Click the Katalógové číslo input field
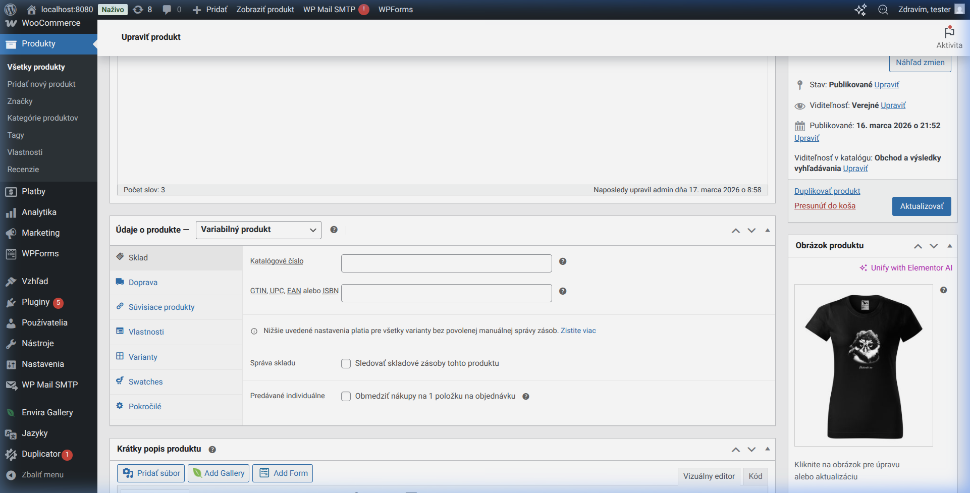This screenshot has width=970, height=493. click(447, 263)
